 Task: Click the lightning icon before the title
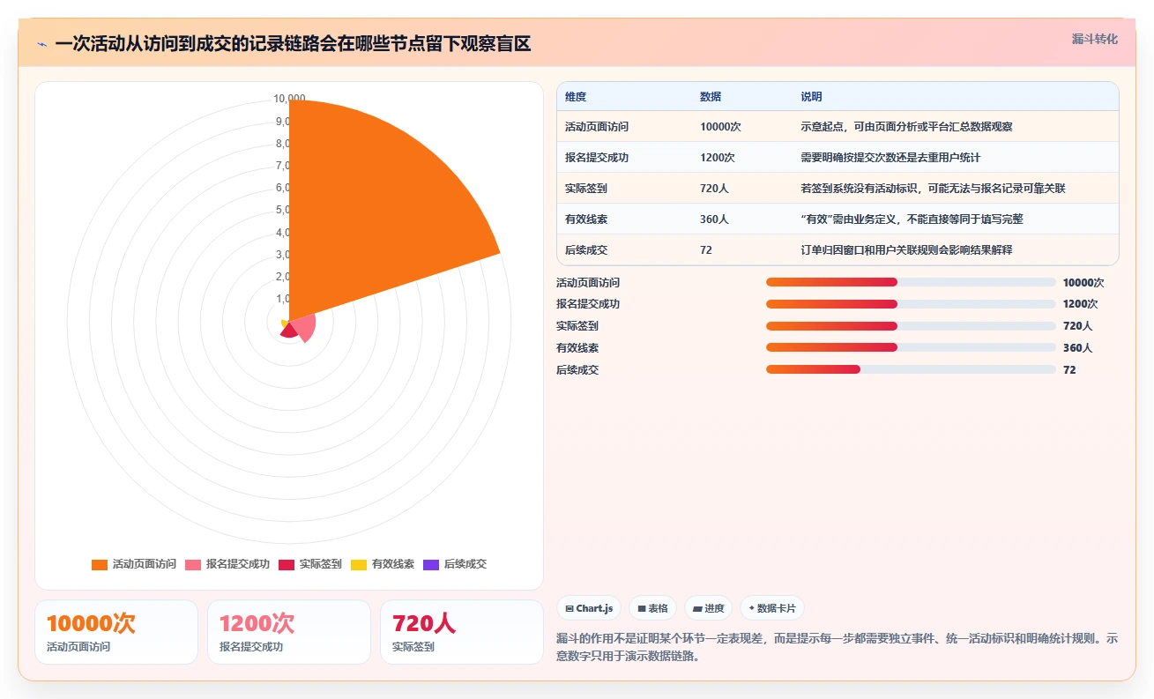pos(41,44)
